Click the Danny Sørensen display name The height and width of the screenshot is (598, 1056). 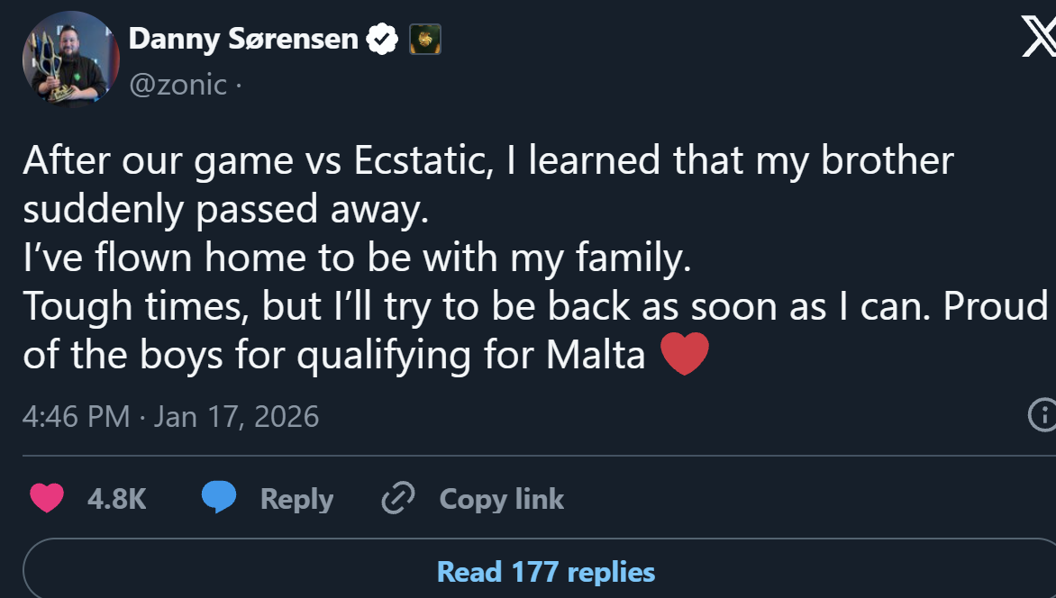[243, 39]
